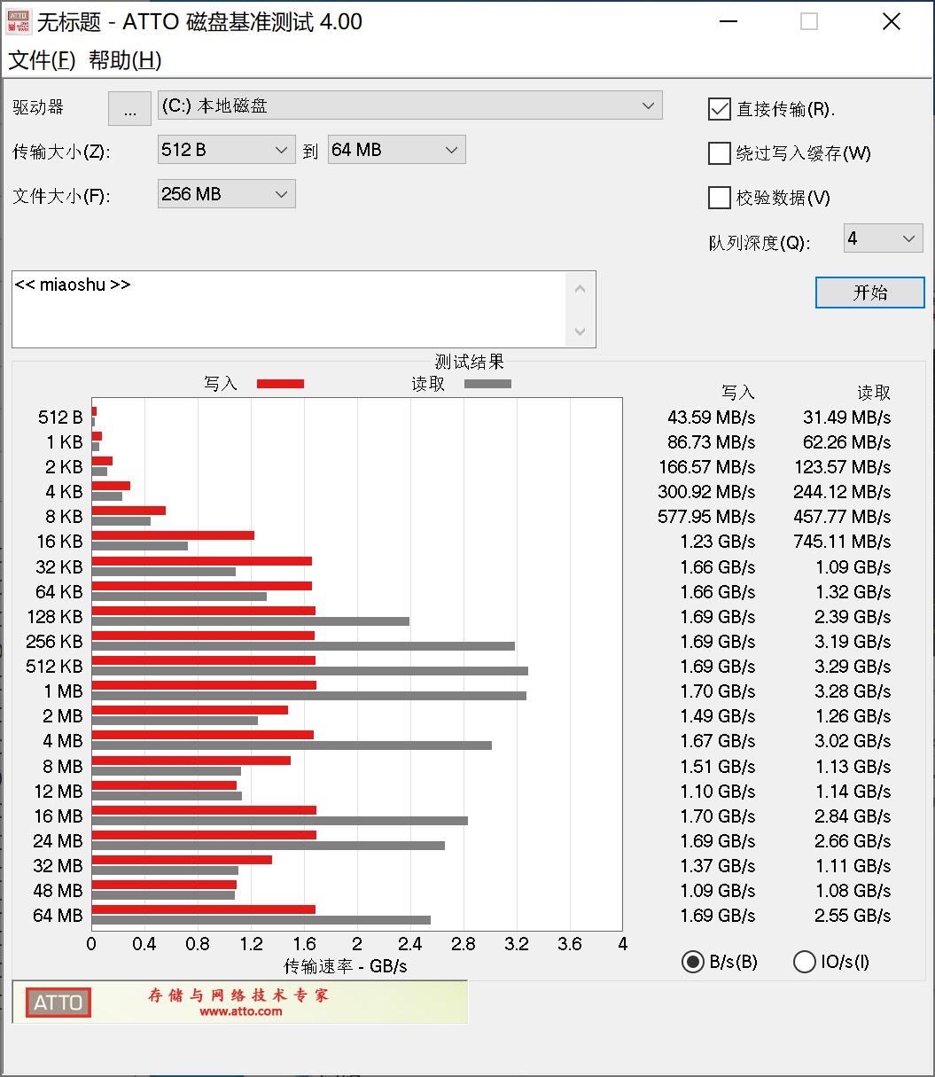The height and width of the screenshot is (1077, 935).
Task: Click the gray 读取 legend marker
Action: coord(487,383)
